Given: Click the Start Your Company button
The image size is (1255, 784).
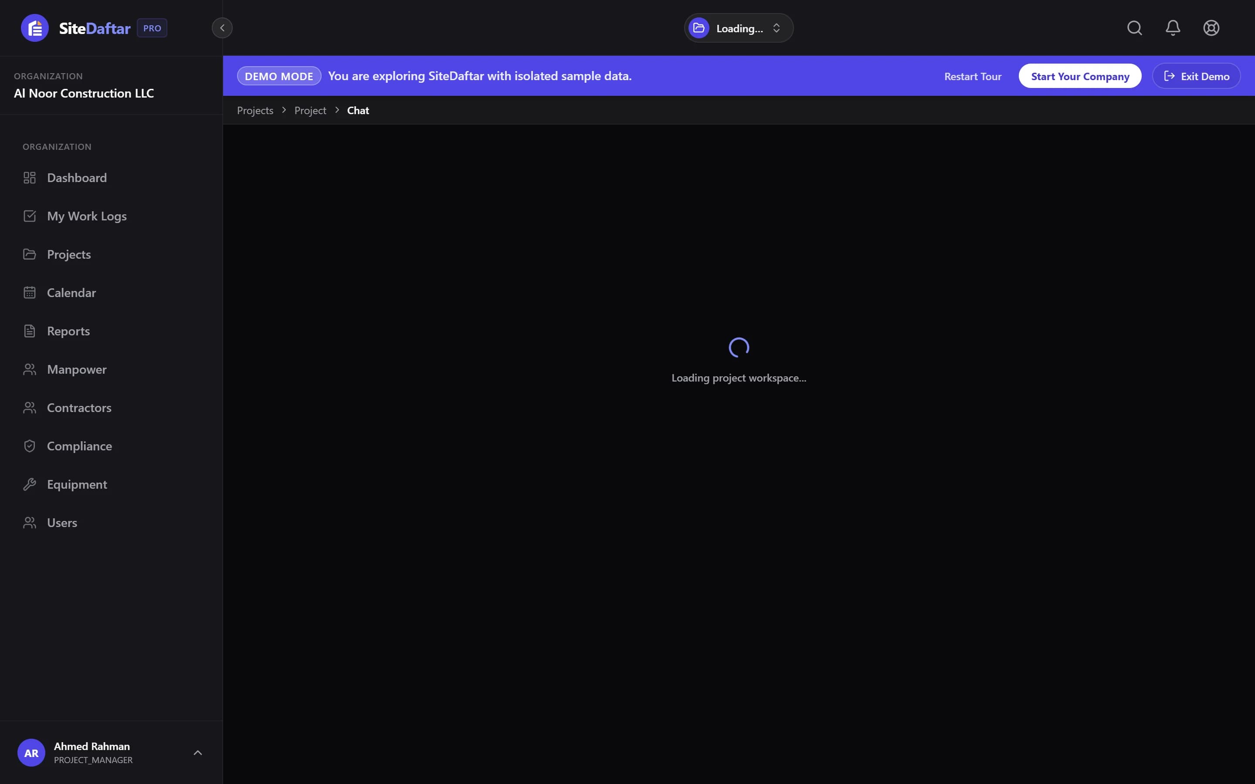Looking at the screenshot, I should (1080, 76).
